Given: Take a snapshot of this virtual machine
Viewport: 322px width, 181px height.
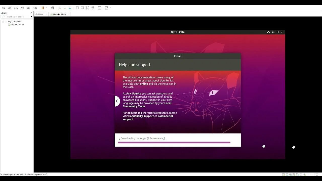Looking at the screenshot, I should (x=60, y=8).
